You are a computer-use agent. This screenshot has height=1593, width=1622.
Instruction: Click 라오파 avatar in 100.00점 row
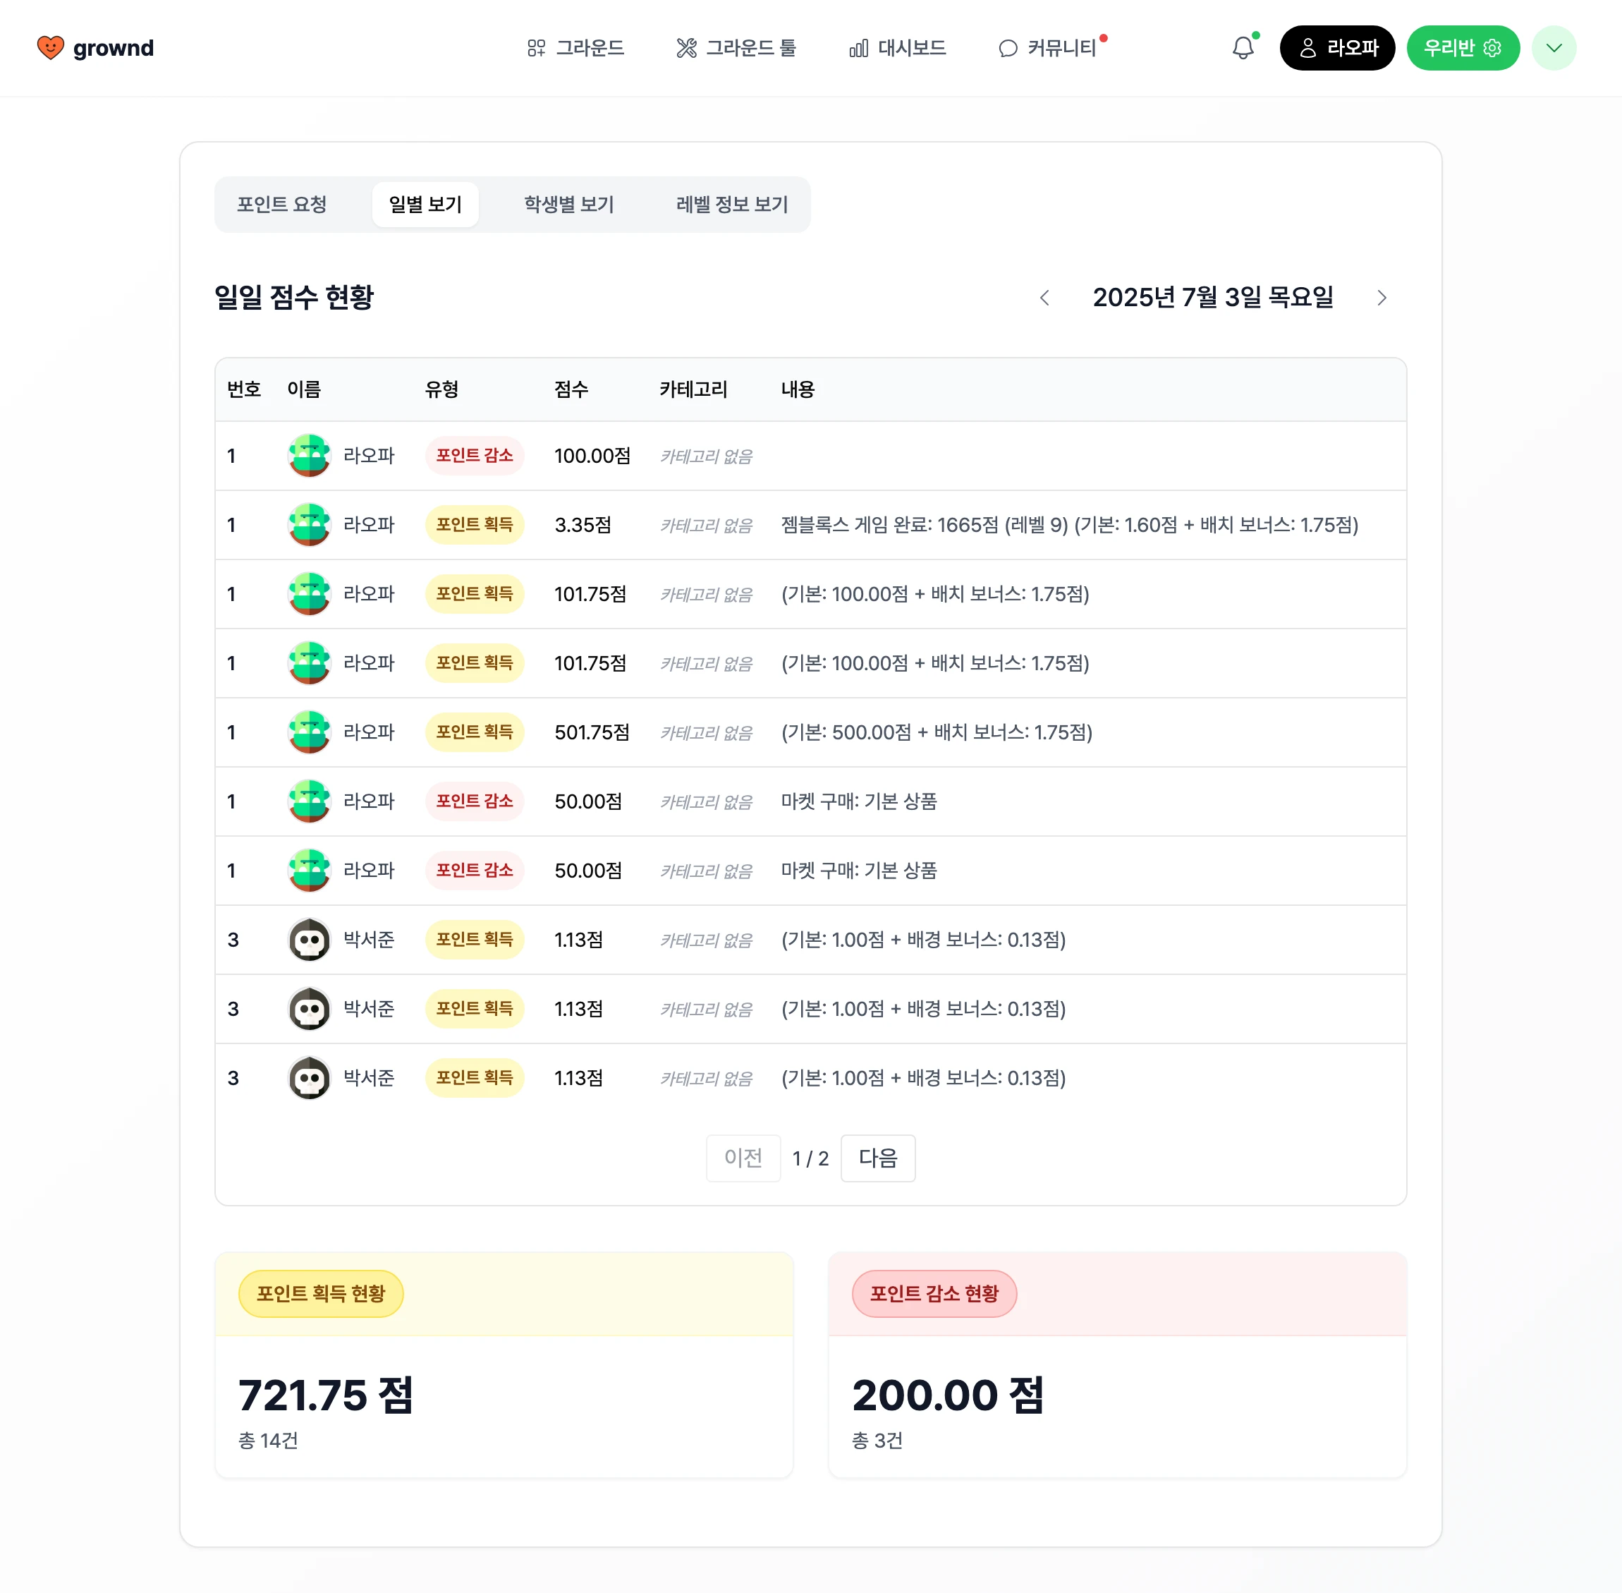[310, 455]
